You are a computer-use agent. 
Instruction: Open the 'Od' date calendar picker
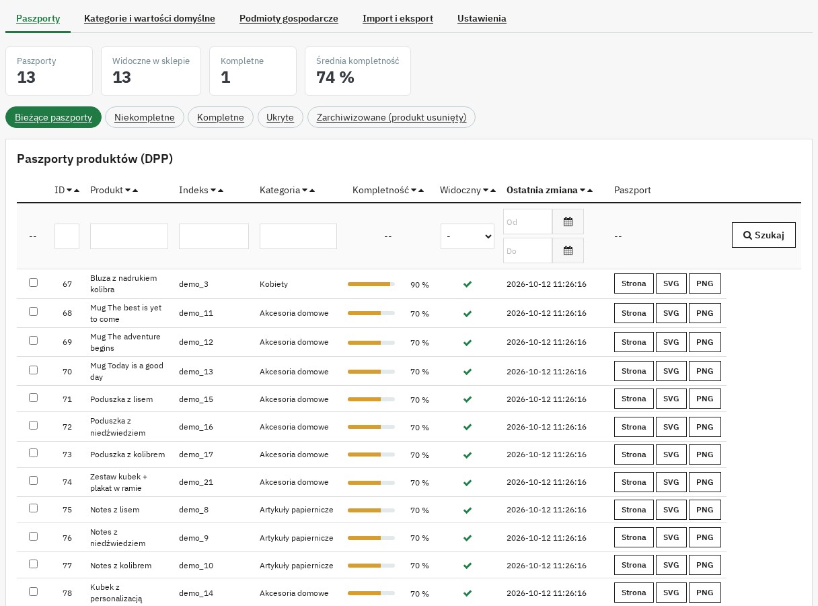coord(568,222)
